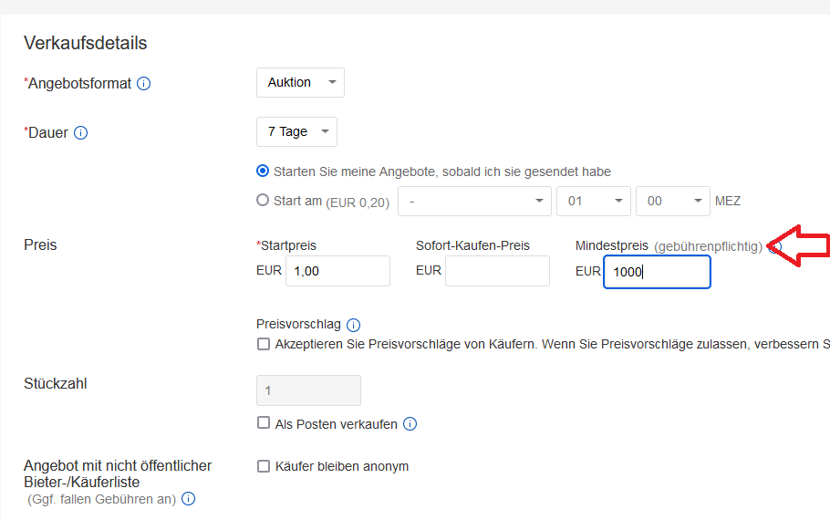This screenshot has height=520, width=830.
Task: Click info icon after Ggf. fallen Gebühren an
Action: pyautogui.click(x=189, y=499)
